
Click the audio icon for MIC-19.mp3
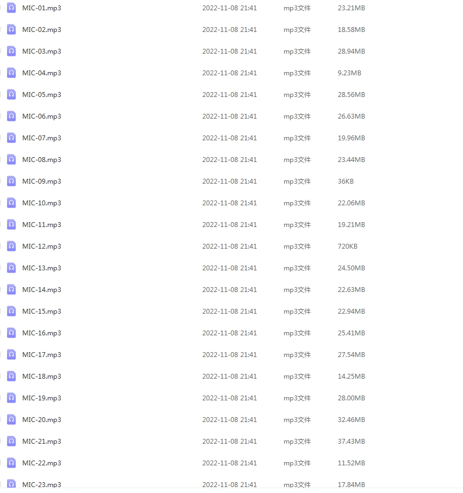(11, 398)
